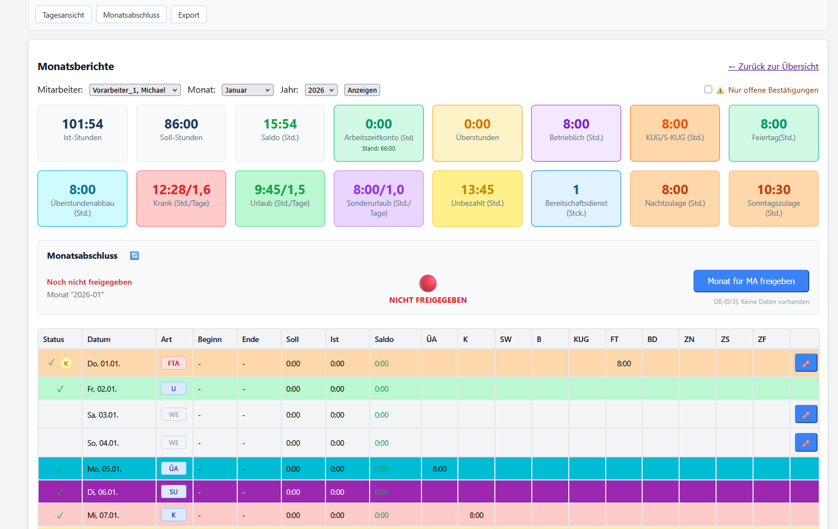This screenshot has height=529, width=838.
Task: Click the yellow K badge on Do, 01.01.
Action: pos(66,363)
